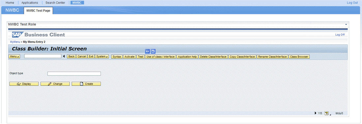This screenshot has height=124, width=362.
Task: Click the Create button with page icon
Action: [x=86, y=84]
